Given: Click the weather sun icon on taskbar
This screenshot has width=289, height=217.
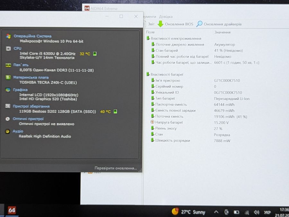Looking at the screenshot, I should [175, 211].
